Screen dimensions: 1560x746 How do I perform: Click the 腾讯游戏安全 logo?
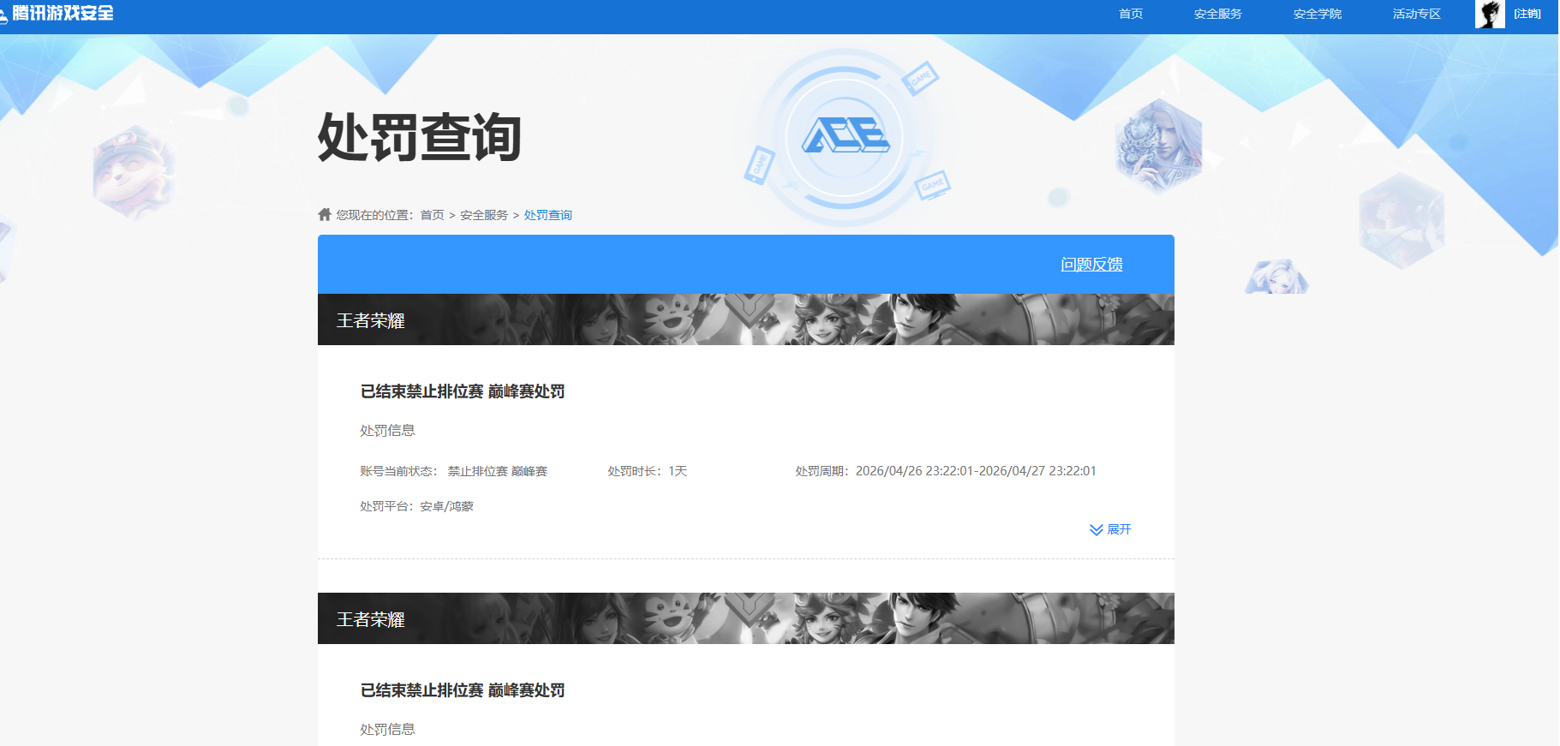coord(57,14)
